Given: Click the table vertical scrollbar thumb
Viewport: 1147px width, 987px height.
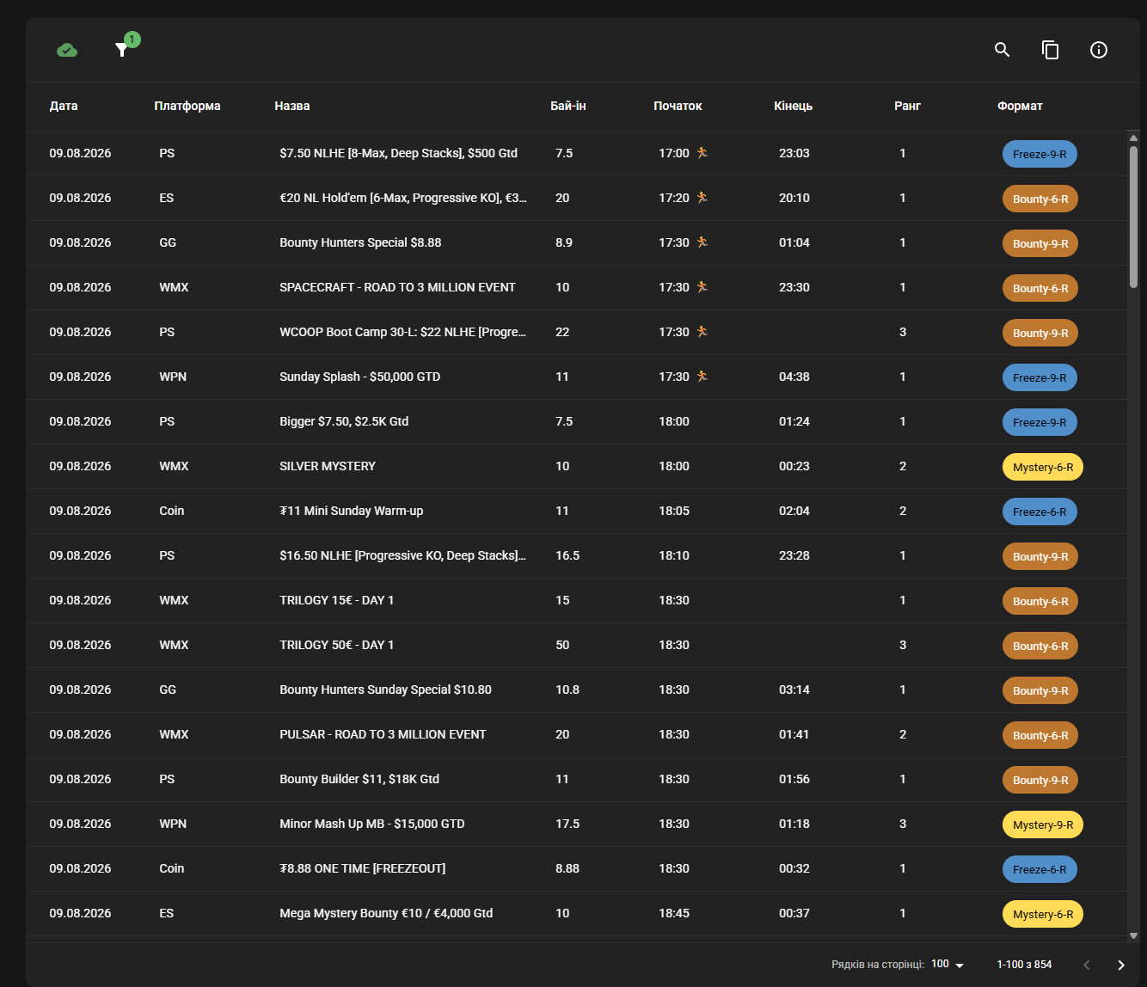Looking at the screenshot, I should pos(1133,217).
